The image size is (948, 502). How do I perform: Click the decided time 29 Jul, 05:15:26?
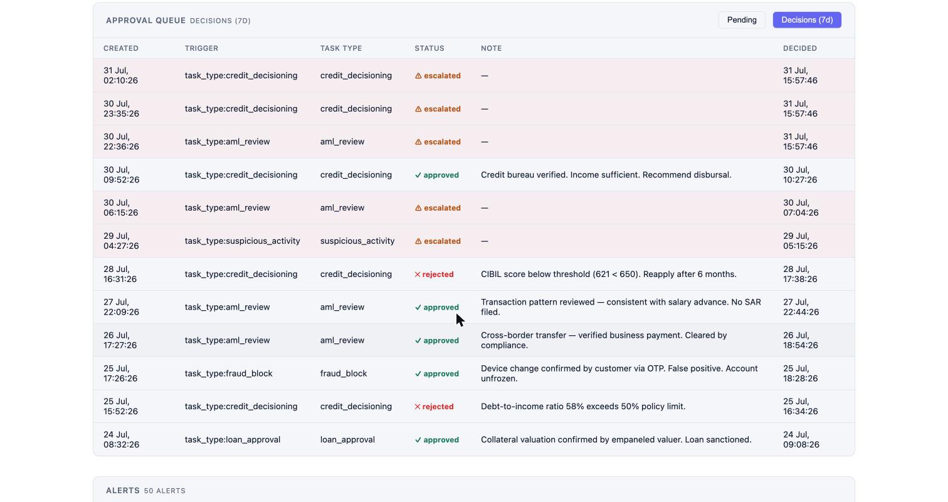pos(800,241)
